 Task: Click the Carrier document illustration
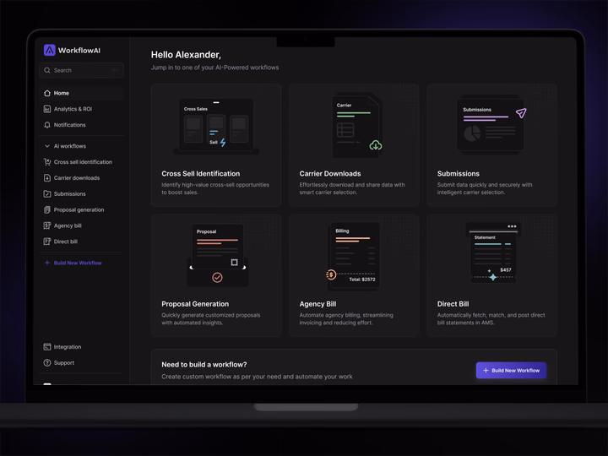coord(356,125)
